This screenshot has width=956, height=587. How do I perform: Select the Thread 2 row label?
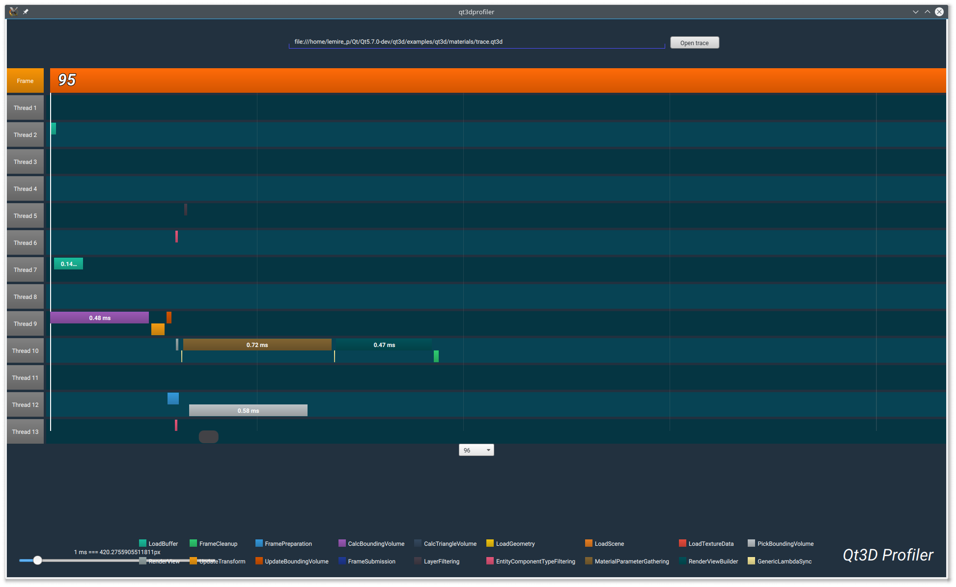click(25, 135)
